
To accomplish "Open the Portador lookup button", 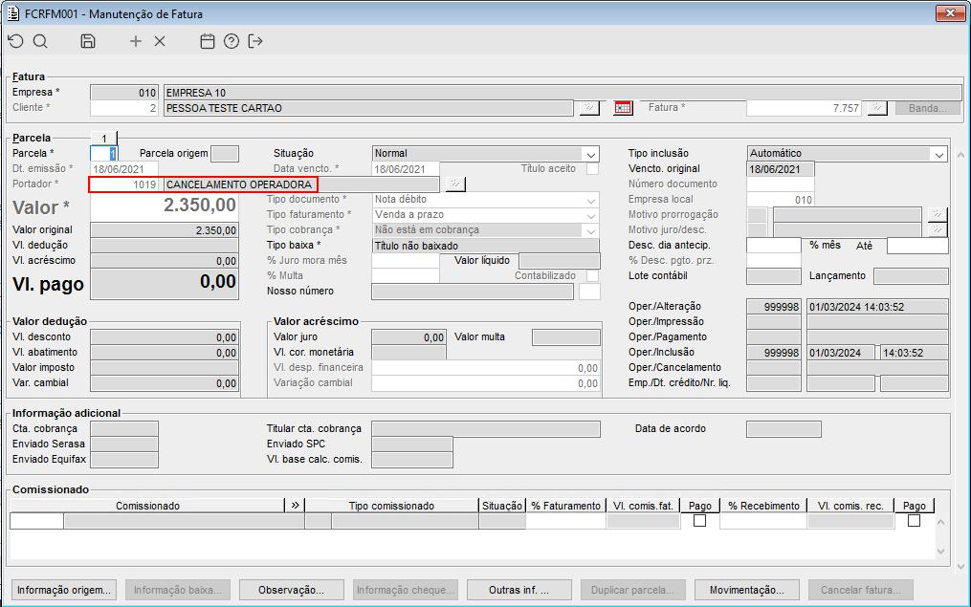I will pos(455,184).
